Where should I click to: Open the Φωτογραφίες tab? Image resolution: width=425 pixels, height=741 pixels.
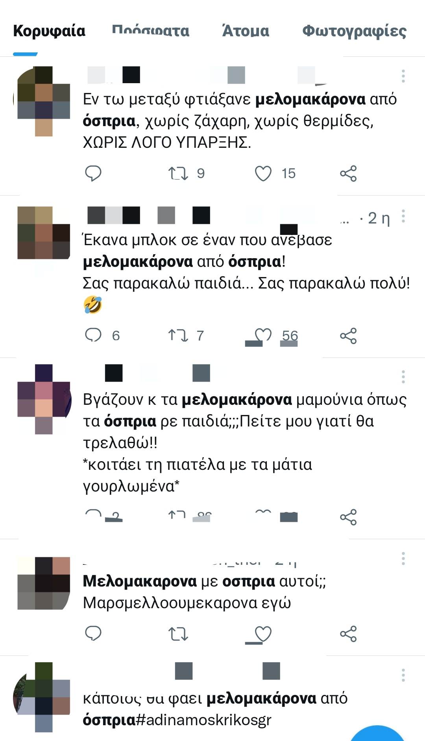[354, 31]
